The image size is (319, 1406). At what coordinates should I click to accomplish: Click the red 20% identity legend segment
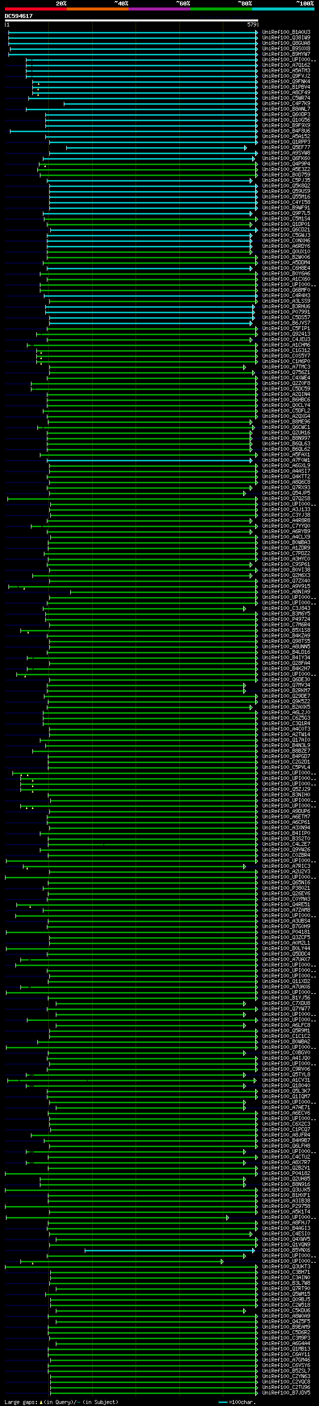click(35, 9)
